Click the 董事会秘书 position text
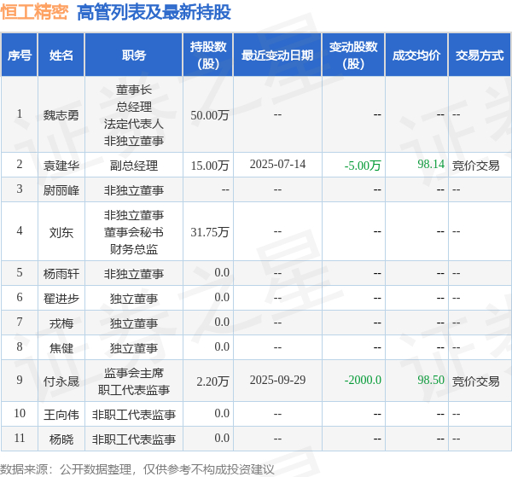This screenshot has width=512, height=477. [x=134, y=232]
